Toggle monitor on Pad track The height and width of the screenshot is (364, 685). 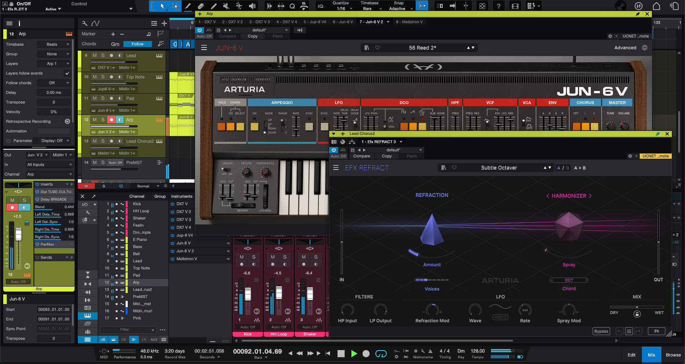coord(120,98)
